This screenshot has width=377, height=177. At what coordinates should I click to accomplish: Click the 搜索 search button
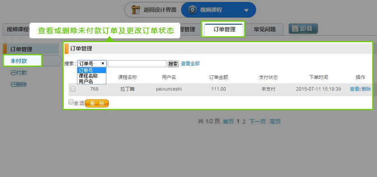pos(173,64)
